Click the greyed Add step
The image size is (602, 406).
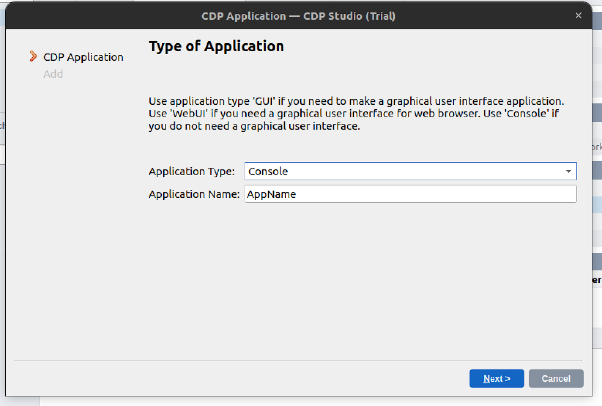[53, 74]
